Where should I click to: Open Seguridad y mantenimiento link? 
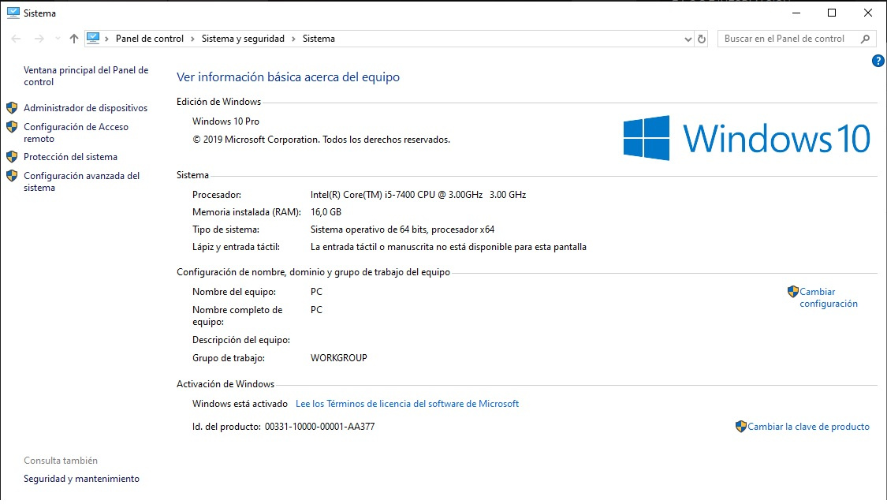(x=81, y=479)
